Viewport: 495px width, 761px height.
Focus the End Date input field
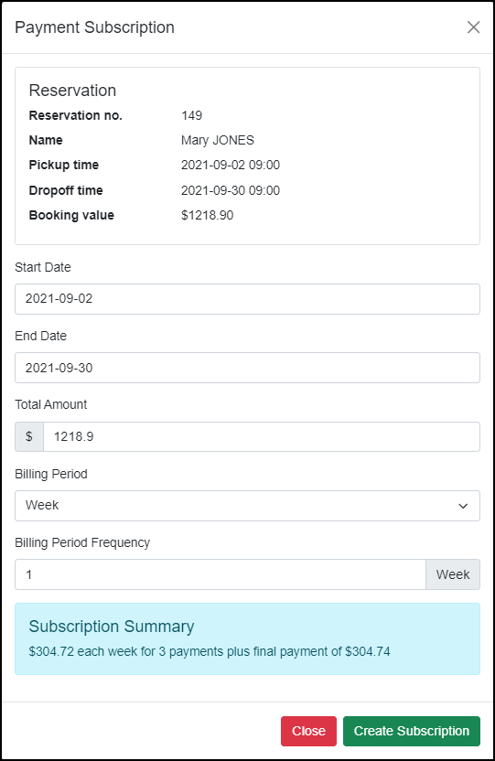coord(247,368)
